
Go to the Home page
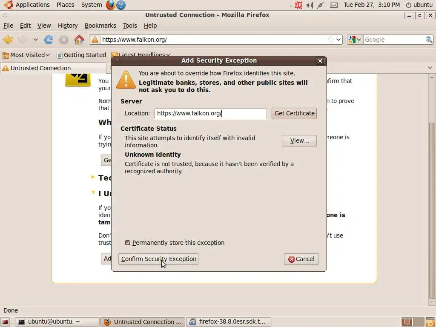pos(79,40)
